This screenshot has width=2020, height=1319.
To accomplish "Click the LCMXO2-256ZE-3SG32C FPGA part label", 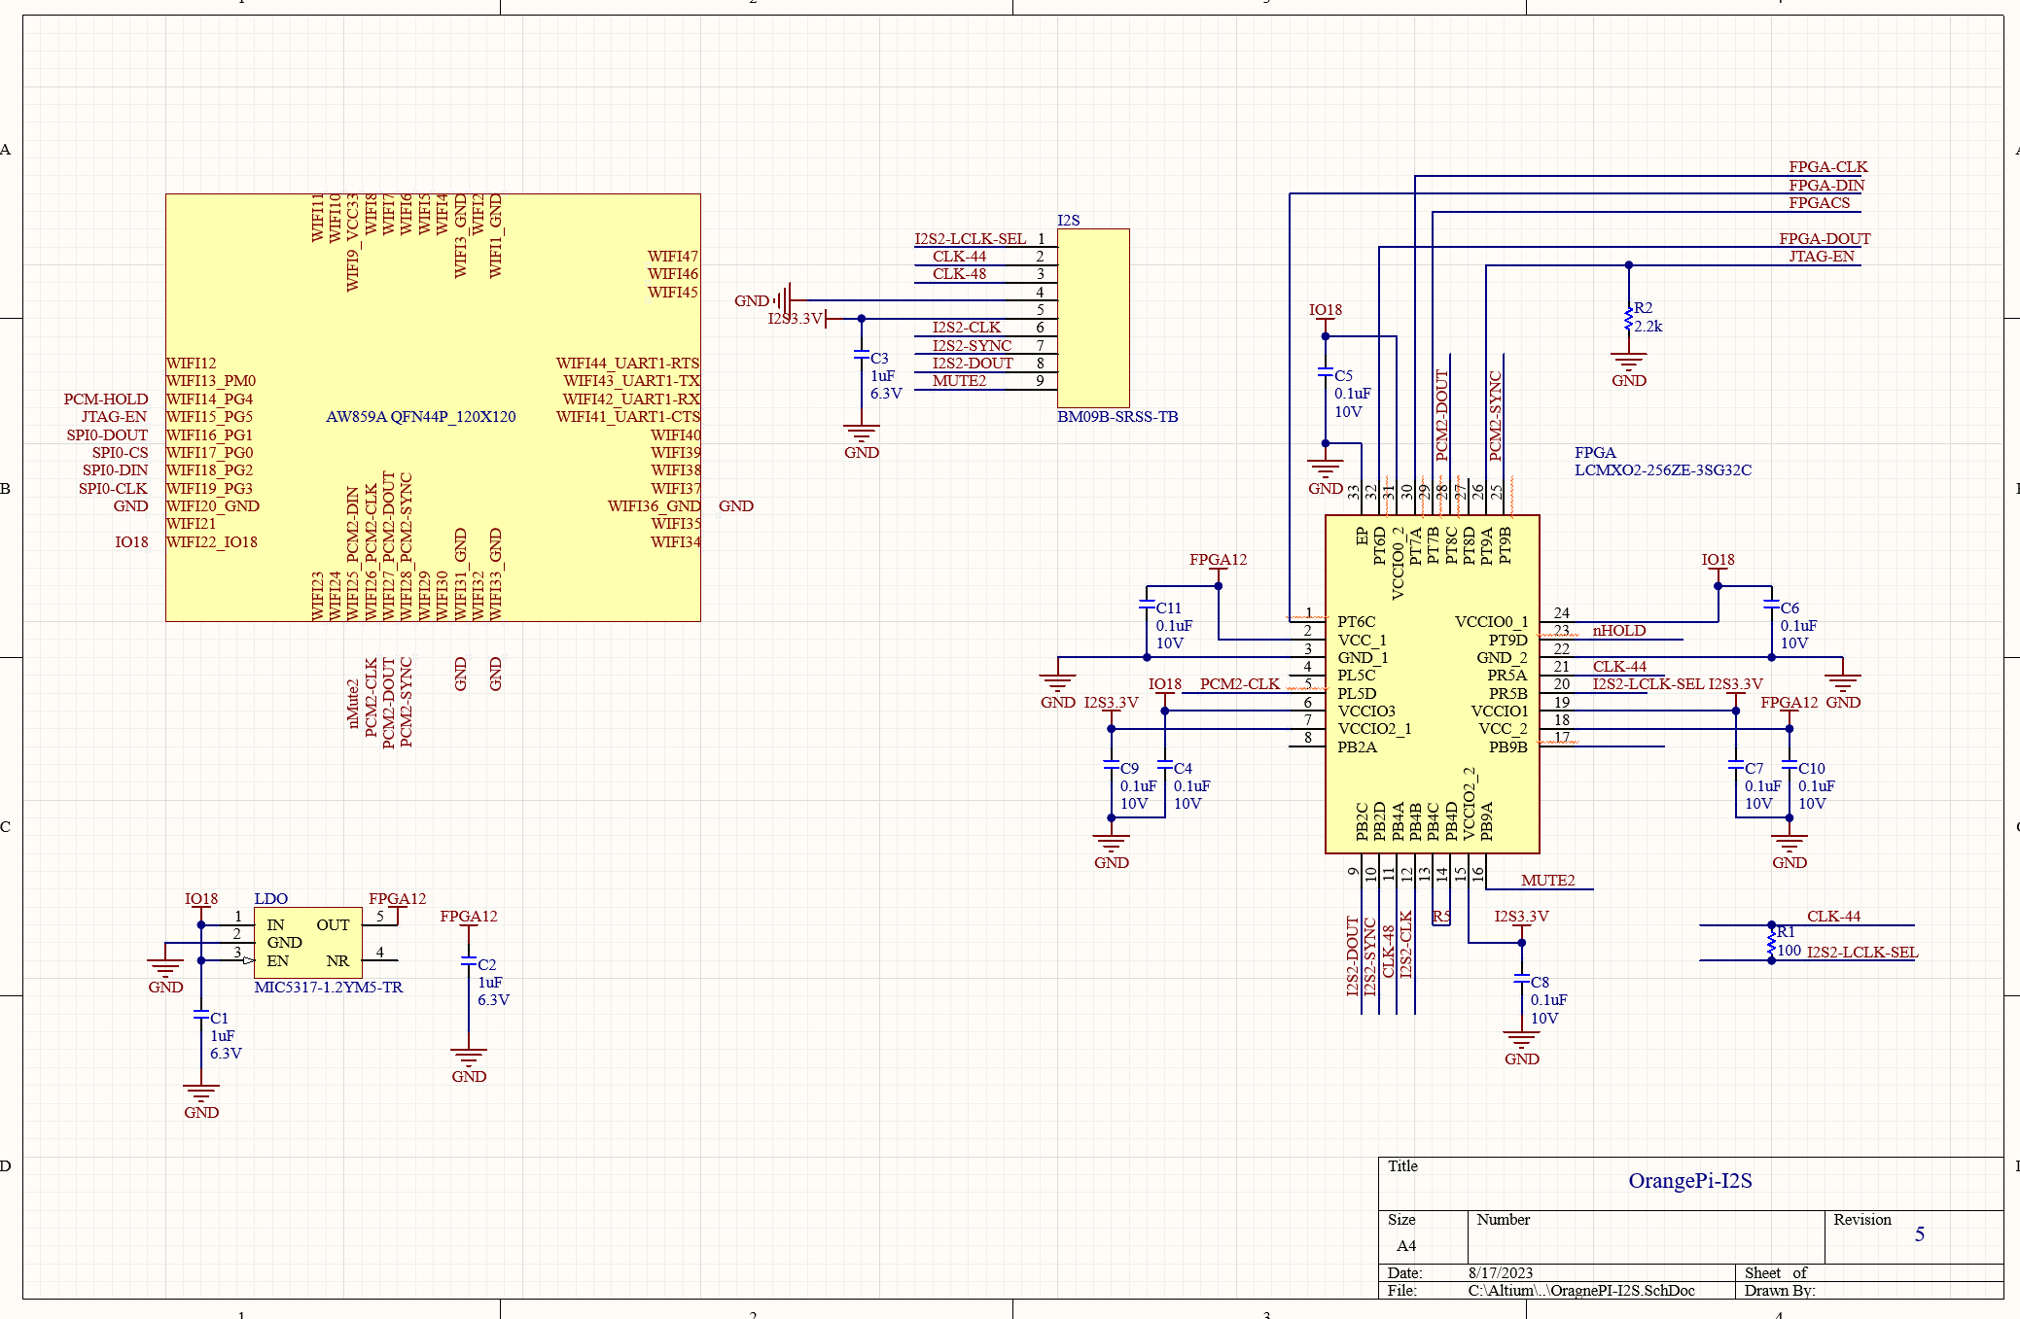I will coord(1662,470).
